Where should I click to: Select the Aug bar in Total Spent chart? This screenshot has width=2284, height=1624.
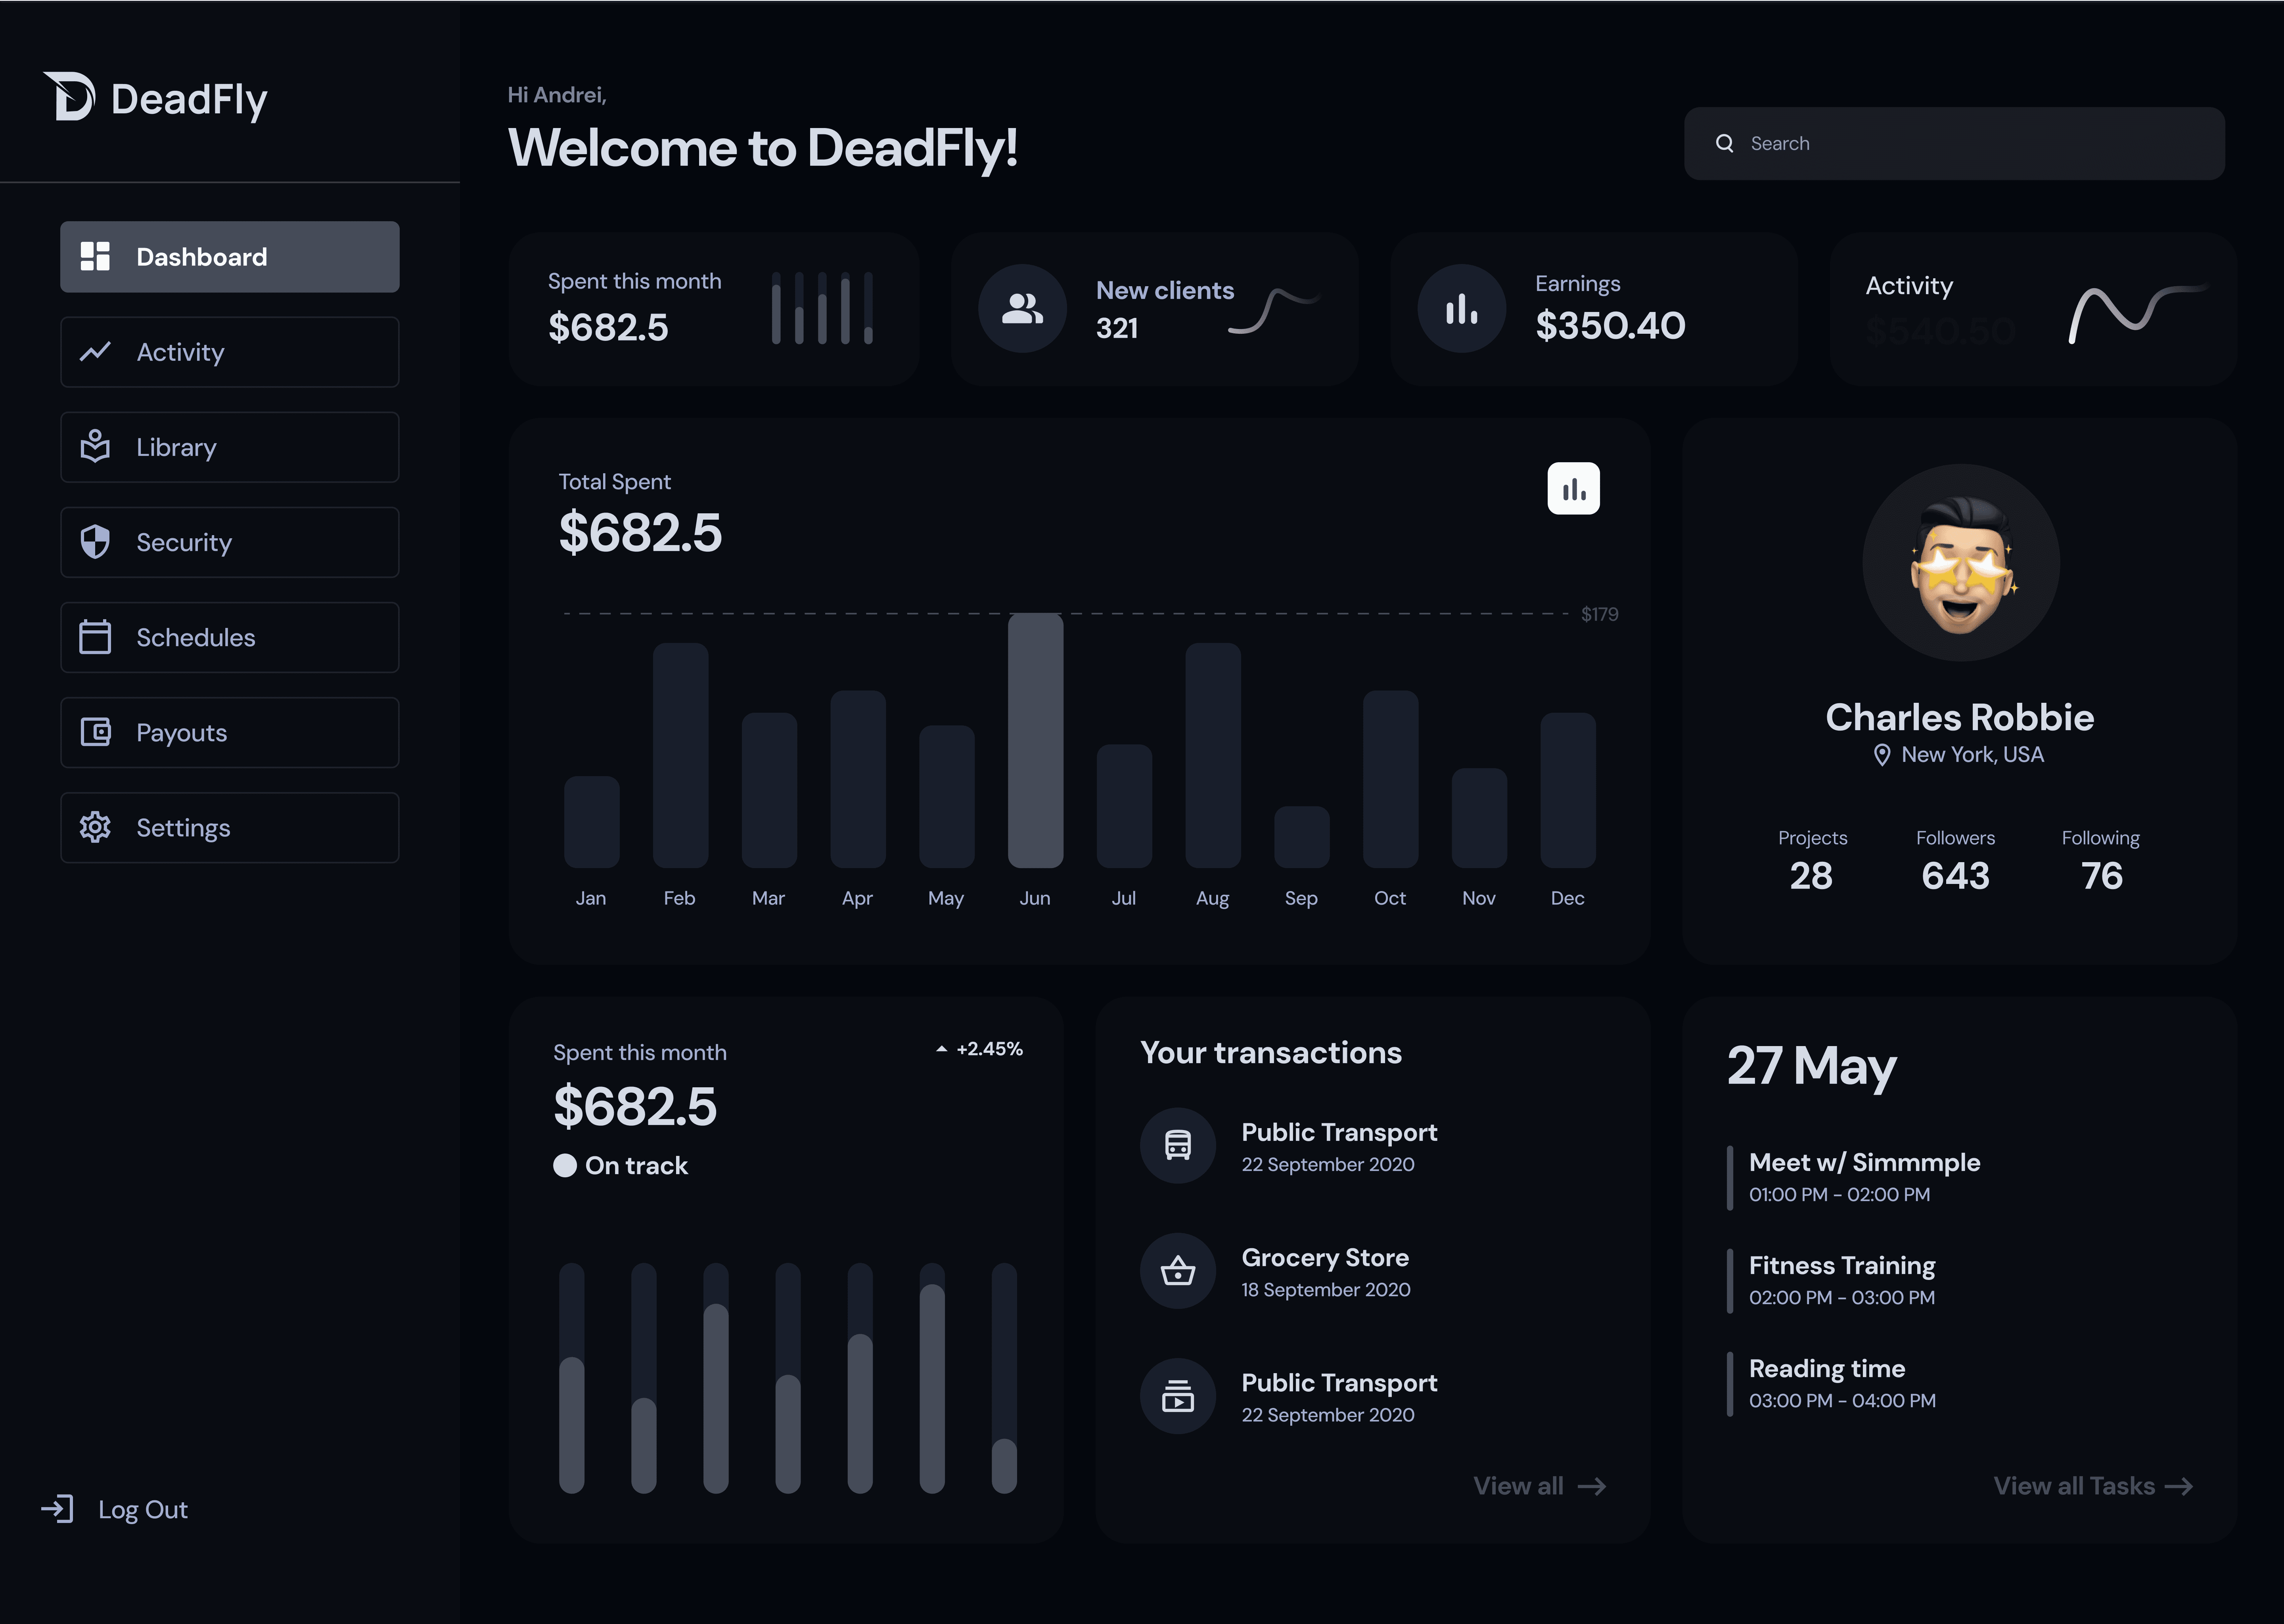click(1213, 755)
